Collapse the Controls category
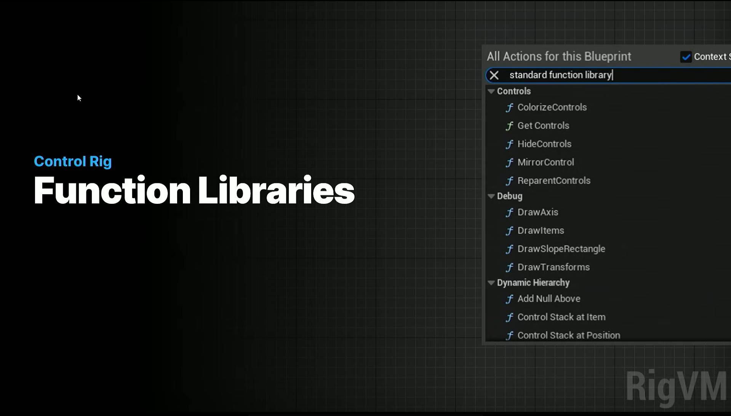This screenshot has height=416, width=731. [x=491, y=91]
